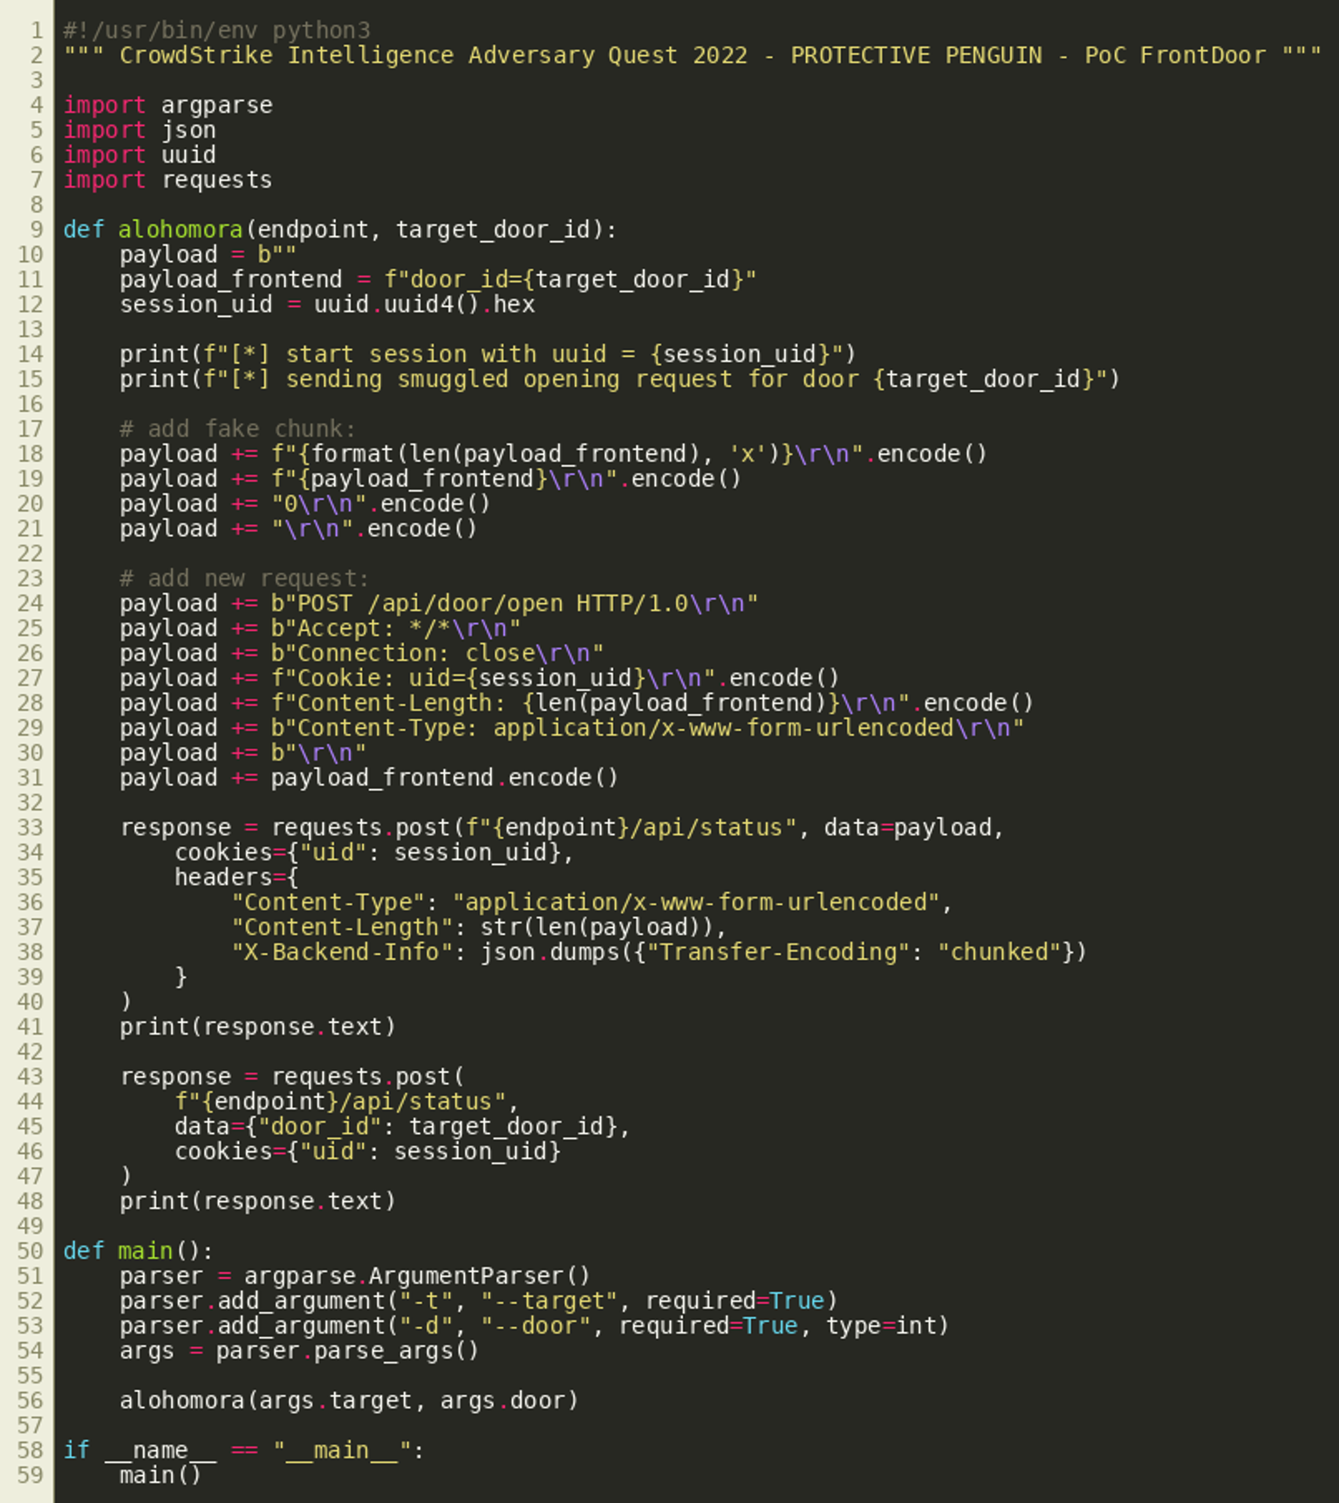Click the 'Accept: */*' payload line
Screen dimensions: 1339x1503
pos(320,628)
